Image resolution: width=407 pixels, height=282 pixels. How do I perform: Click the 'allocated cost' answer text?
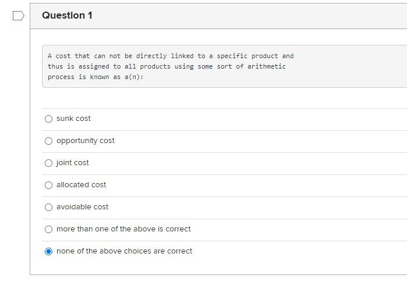[x=82, y=185]
